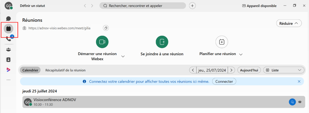Go to next day in date picker
The width and height of the screenshot is (309, 113).
coord(231,70)
